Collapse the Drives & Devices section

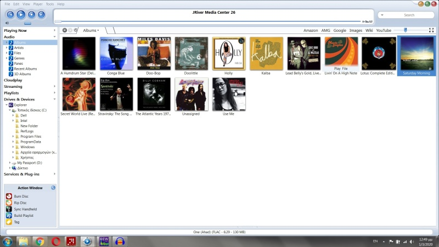[x=54, y=99]
